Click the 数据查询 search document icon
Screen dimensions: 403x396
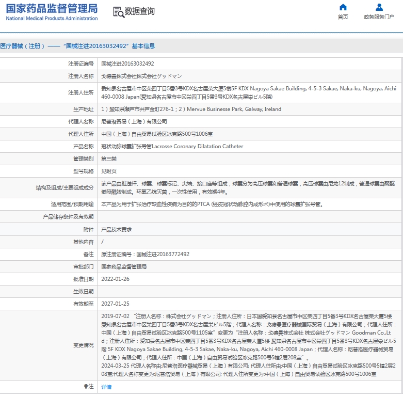(119, 12)
